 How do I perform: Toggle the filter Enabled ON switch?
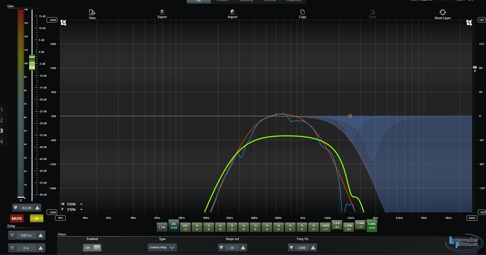click(92, 248)
